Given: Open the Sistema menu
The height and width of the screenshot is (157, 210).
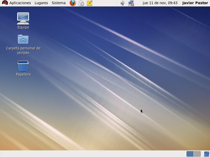Looking at the screenshot, I should (59, 3).
